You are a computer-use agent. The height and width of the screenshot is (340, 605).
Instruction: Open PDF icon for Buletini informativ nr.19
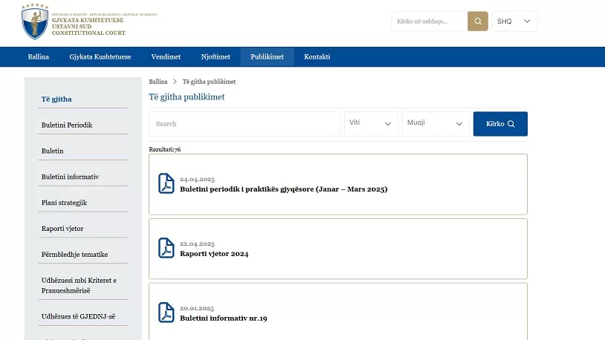[166, 313]
